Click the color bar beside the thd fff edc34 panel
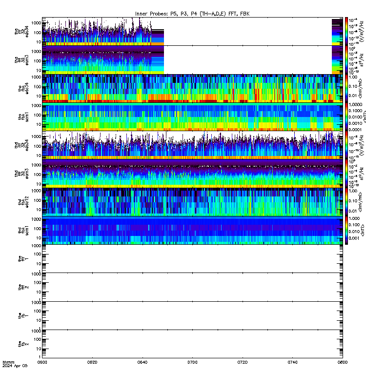Screen dimensions: 366x390 click(x=346, y=145)
